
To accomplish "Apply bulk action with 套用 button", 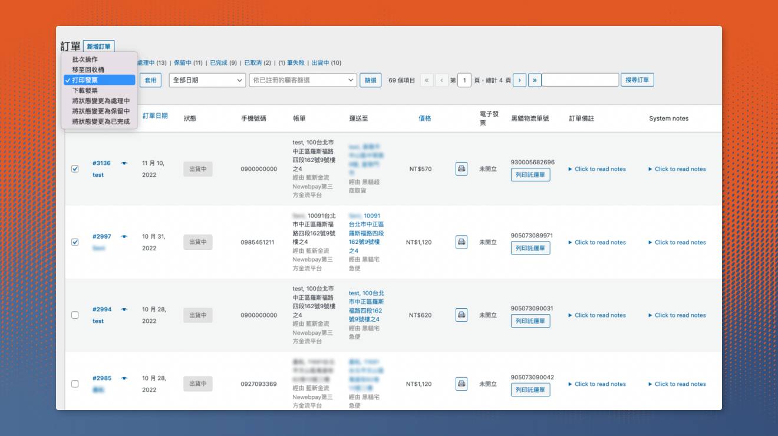I will (x=150, y=80).
